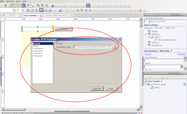Click the Destination Folder path field
The width and height of the screenshot is (187, 114).
click(x=93, y=47)
